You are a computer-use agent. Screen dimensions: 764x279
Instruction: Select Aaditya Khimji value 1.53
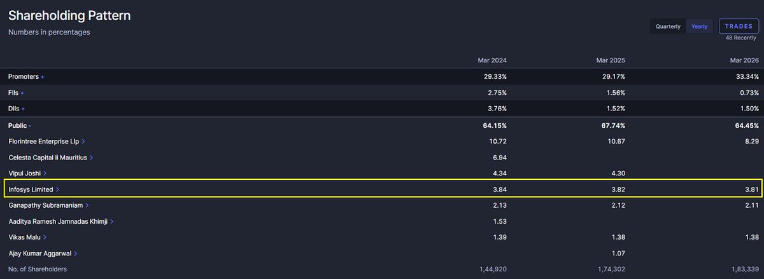click(x=500, y=221)
